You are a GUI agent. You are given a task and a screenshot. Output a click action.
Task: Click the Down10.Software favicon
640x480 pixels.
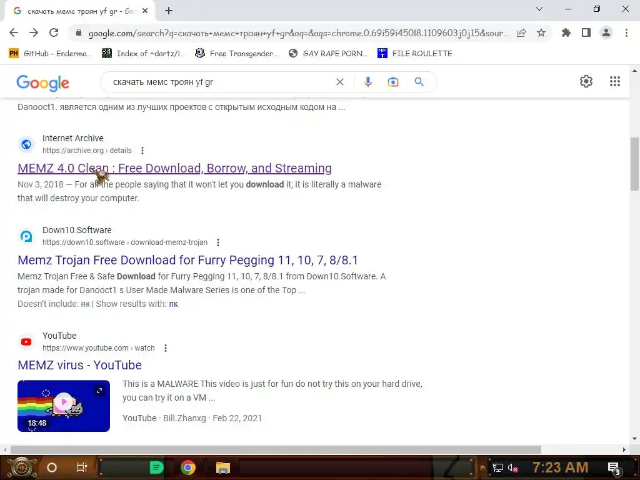(26, 236)
